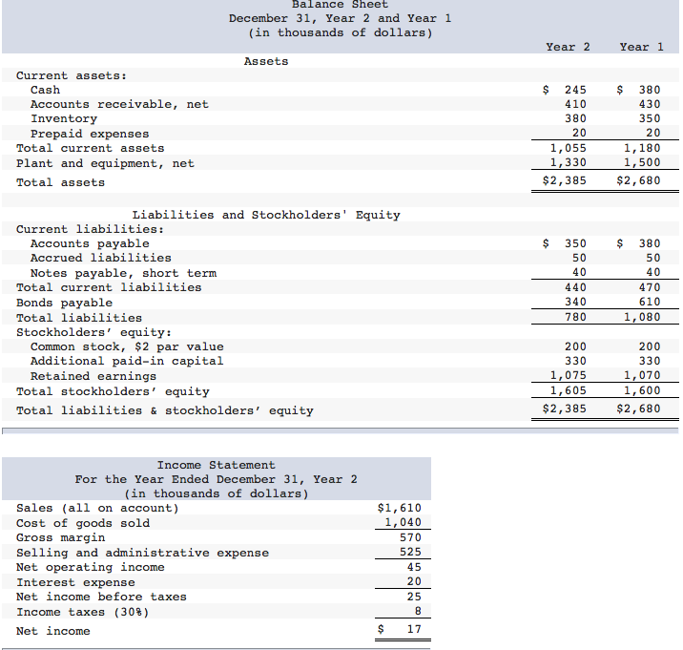Image resolution: width=683 pixels, height=650 pixels.
Task: Select Year 1 total current liabilities 470
Action: coord(650,287)
